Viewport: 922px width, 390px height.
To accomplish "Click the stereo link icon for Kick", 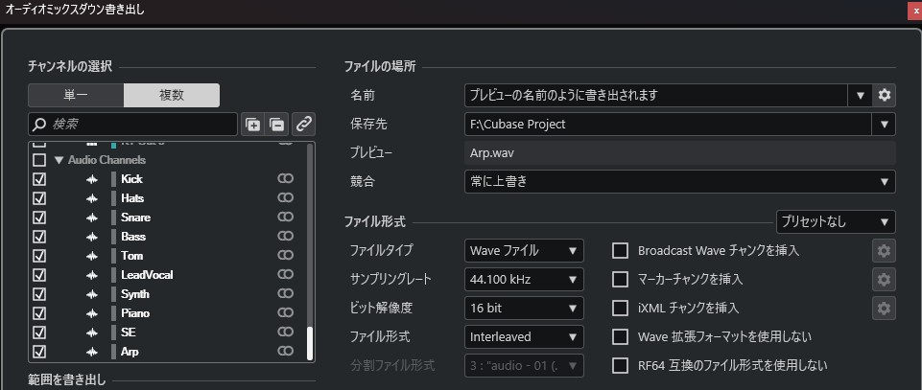I will pos(285,179).
